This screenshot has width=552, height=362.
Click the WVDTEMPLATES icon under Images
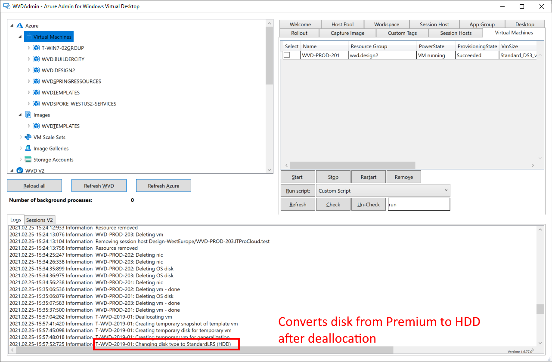(36, 126)
